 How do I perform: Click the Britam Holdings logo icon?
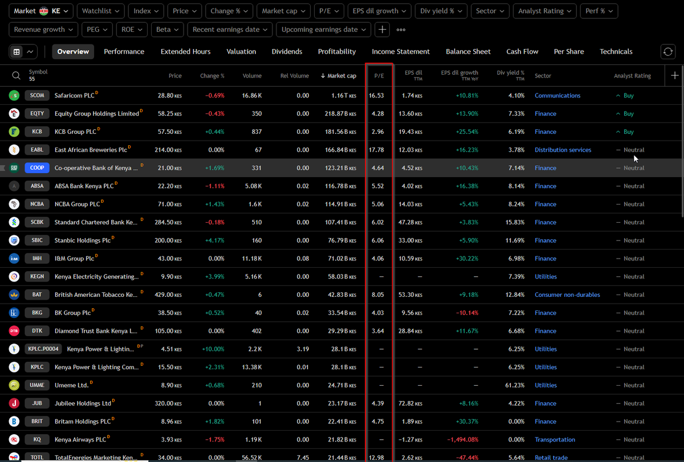[14, 422]
